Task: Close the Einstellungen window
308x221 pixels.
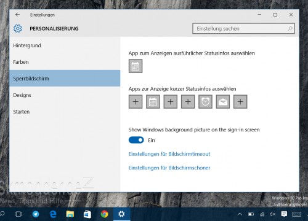Action: [x=291, y=15]
